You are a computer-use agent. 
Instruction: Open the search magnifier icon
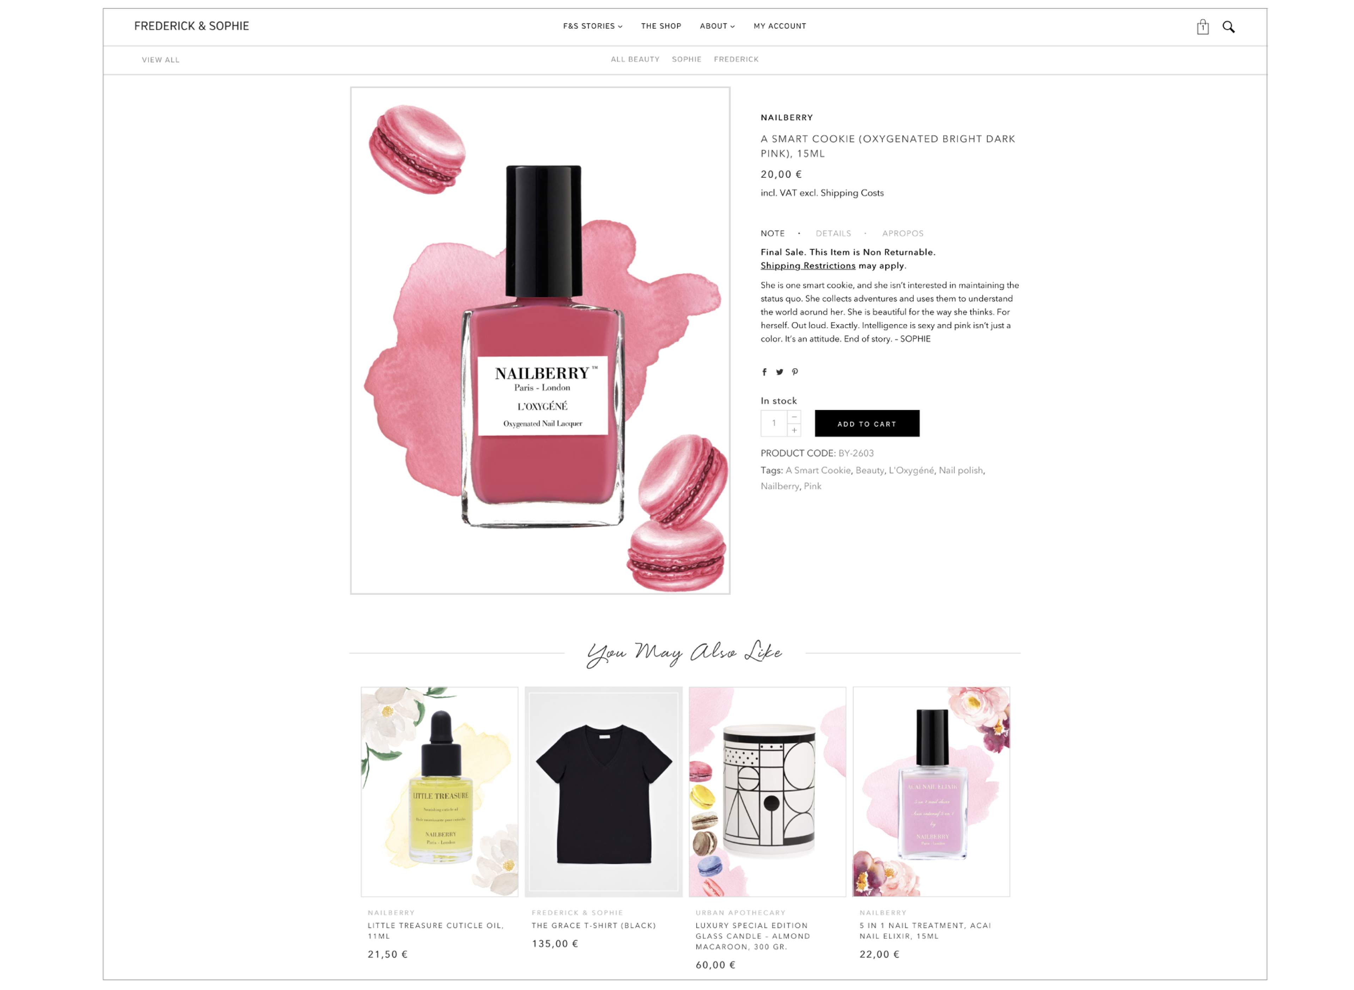click(x=1228, y=27)
